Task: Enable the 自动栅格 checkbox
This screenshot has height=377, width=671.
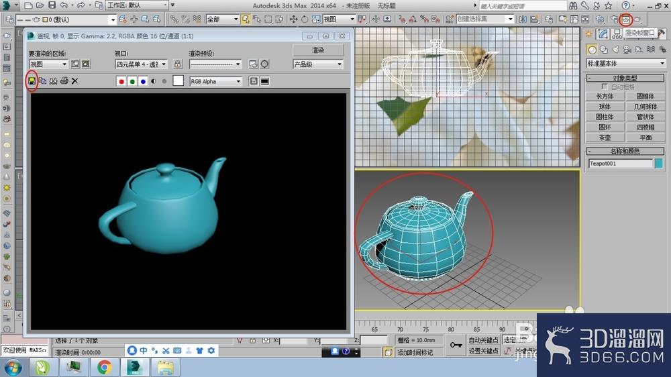Action: [605, 87]
